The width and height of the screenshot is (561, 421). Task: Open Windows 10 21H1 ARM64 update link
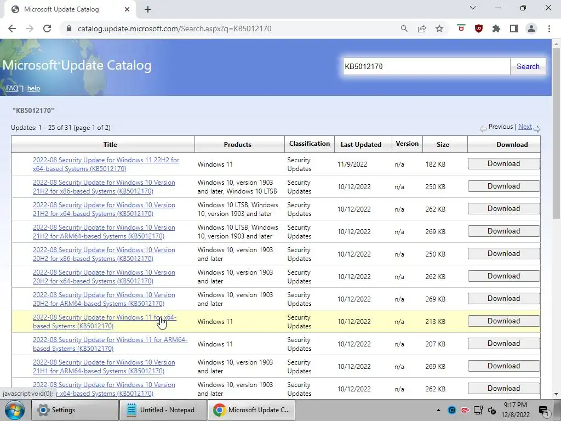(104, 367)
